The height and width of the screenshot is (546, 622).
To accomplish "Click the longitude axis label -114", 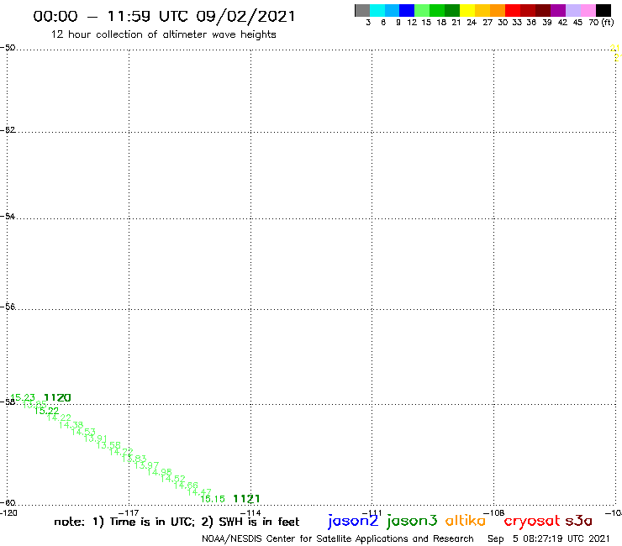I will point(250,512).
